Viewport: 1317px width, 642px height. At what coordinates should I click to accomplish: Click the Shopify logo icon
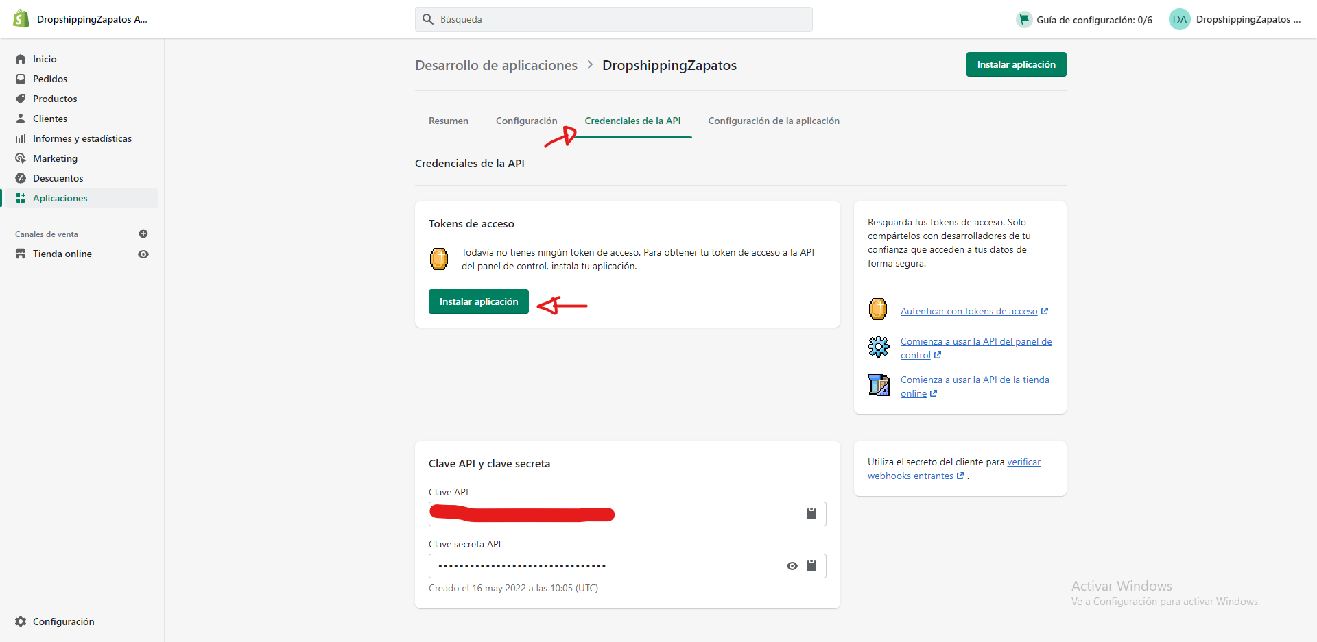(21, 18)
